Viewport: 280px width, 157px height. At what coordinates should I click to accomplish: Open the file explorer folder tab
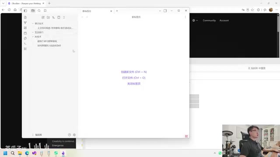(x=33, y=10)
